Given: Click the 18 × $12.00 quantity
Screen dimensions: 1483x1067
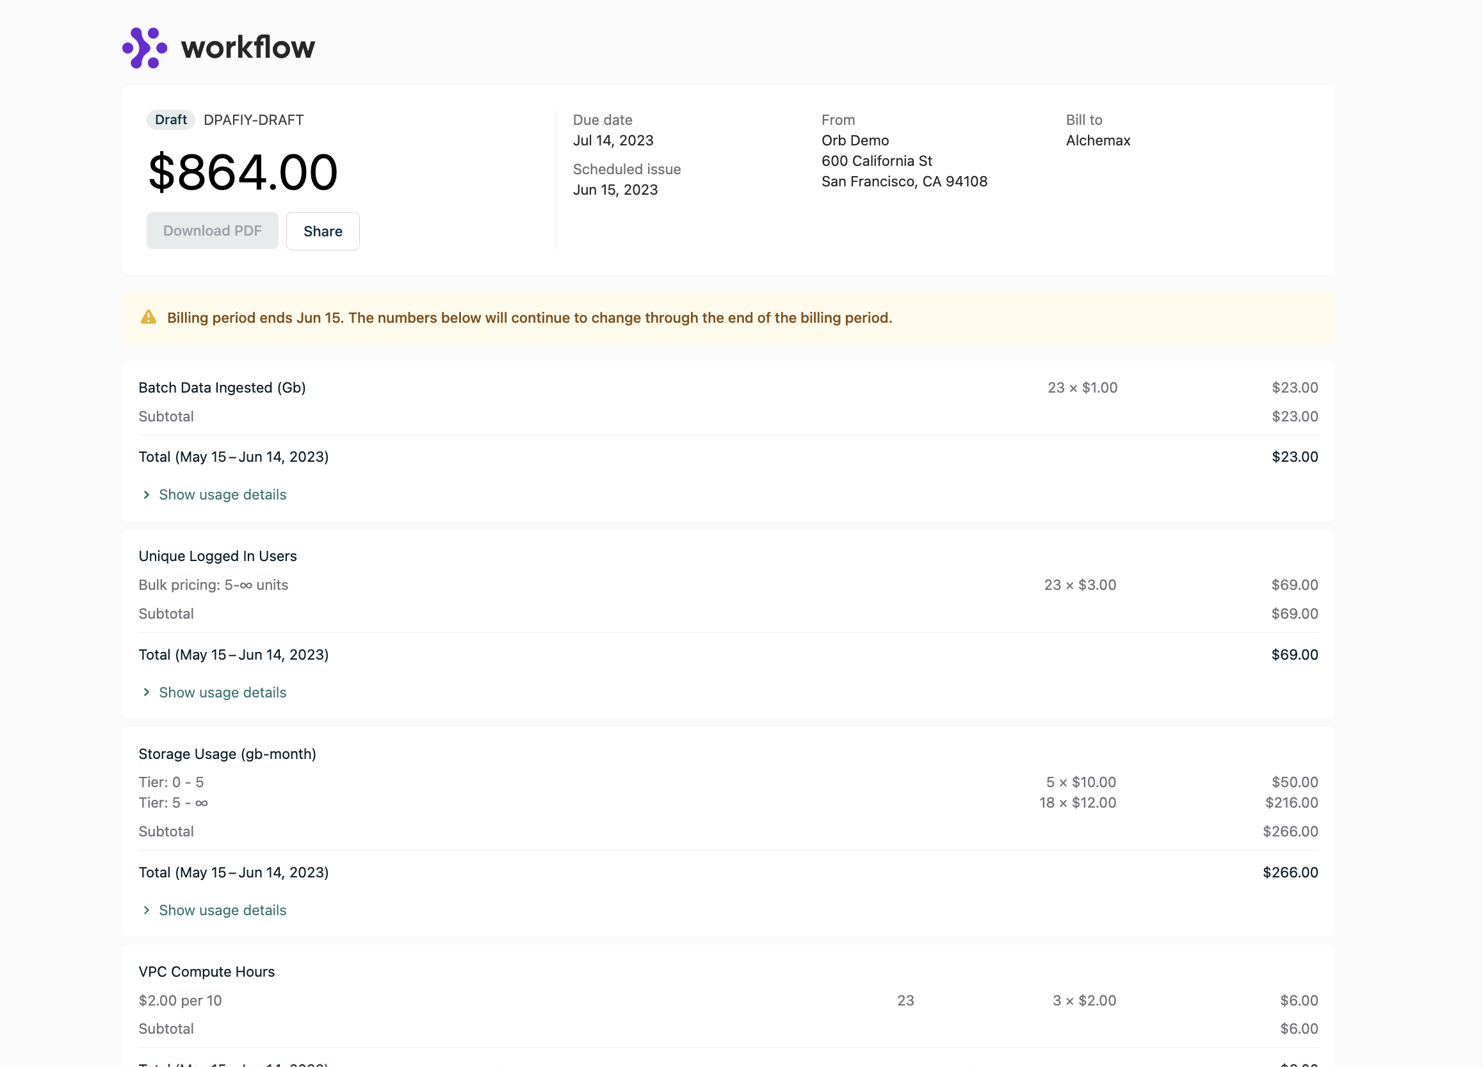Looking at the screenshot, I should 1078,802.
